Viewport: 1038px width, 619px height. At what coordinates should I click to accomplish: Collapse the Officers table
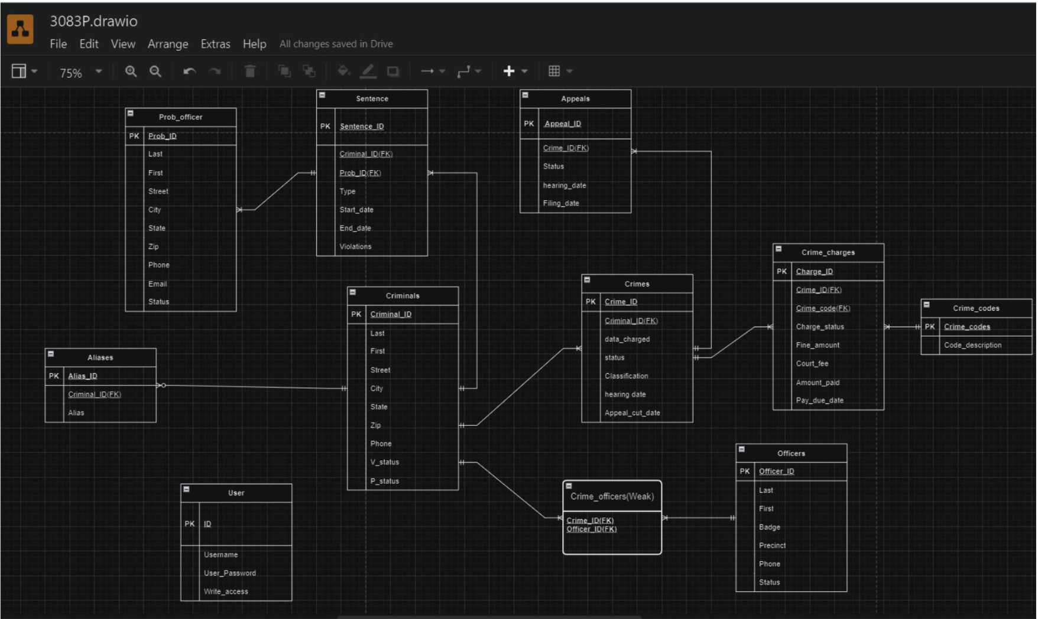tap(742, 449)
